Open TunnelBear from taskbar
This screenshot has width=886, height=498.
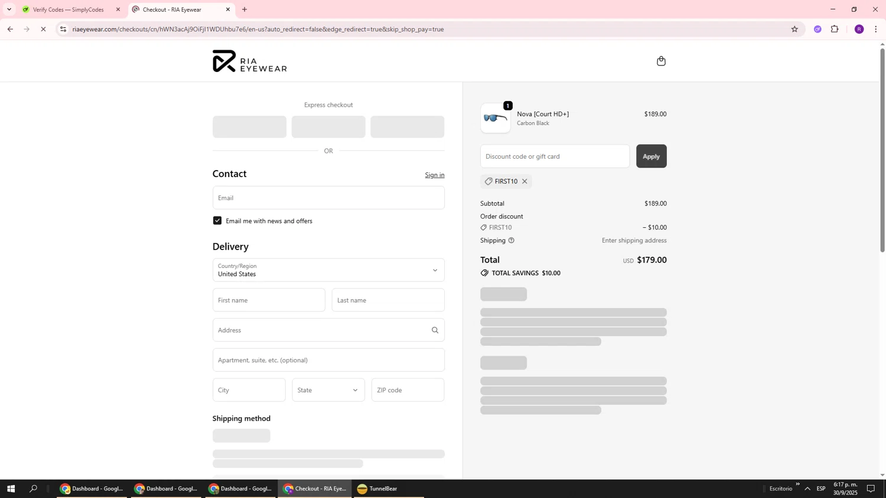(388, 489)
